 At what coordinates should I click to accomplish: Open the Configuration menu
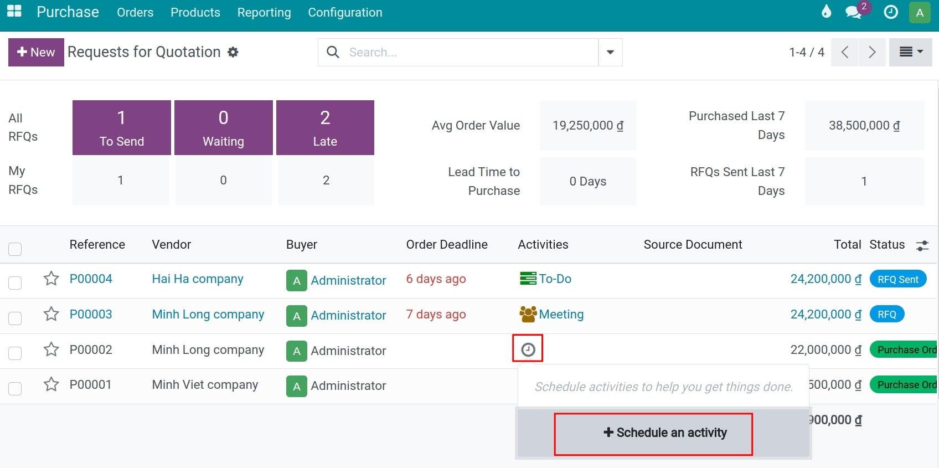click(345, 12)
